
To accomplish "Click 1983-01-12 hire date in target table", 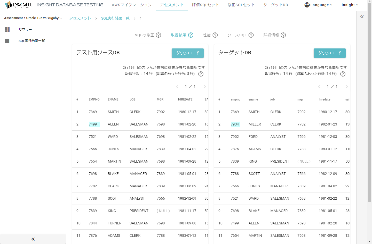I will [328, 149].
